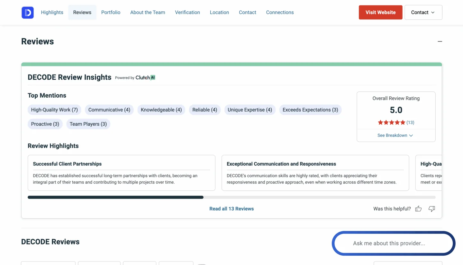
Task: Select the Knowledgeable (4) tag
Action: (x=161, y=110)
